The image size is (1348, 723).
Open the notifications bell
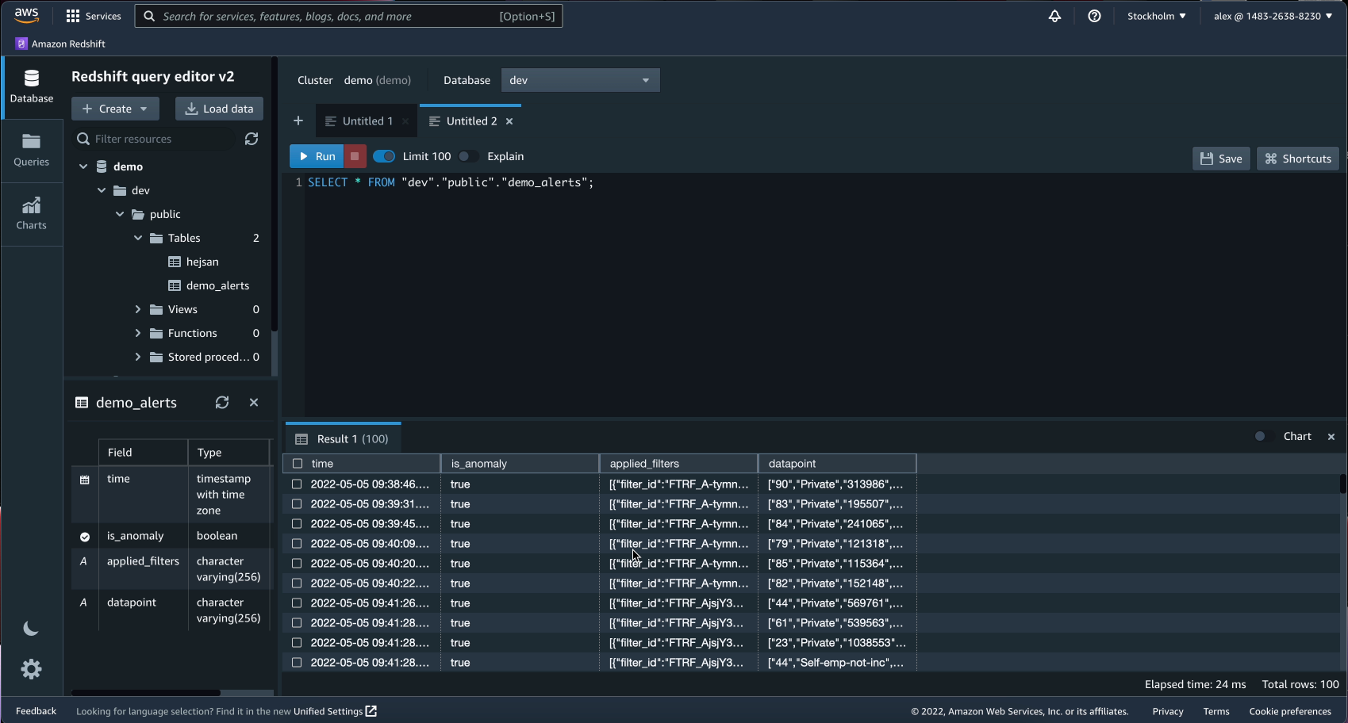pyautogui.click(x=1054, y=16)
